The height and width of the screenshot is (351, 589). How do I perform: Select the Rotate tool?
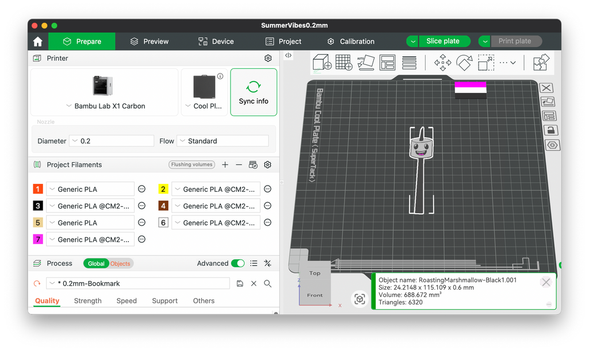click(x=464, y=63)
